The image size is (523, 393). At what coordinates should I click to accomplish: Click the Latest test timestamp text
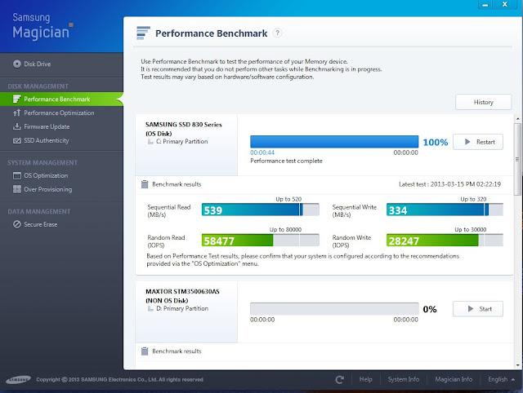pyautogui.click(x=449, y=184)
